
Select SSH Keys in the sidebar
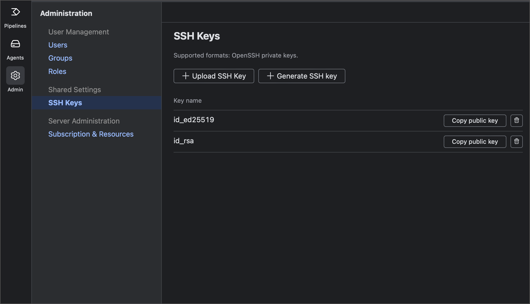pos(65,103)
